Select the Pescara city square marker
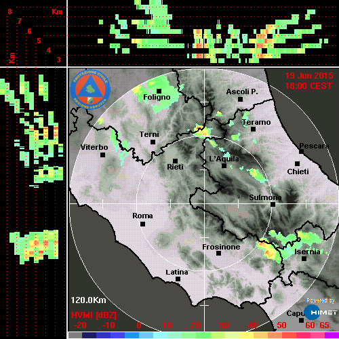Screen dimensions: 339x339 302,152
